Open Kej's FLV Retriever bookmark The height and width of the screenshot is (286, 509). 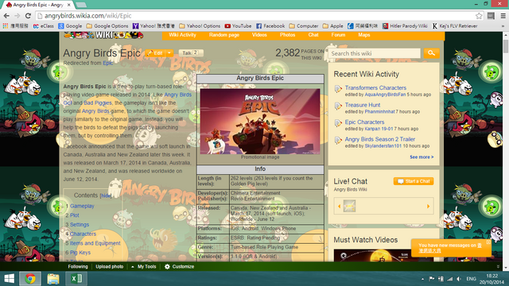click(454, 26)
